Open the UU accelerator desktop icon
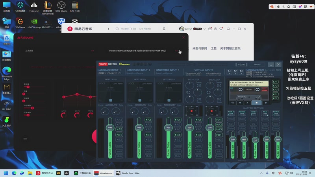 pyautogui.click(x=20, y=7)
